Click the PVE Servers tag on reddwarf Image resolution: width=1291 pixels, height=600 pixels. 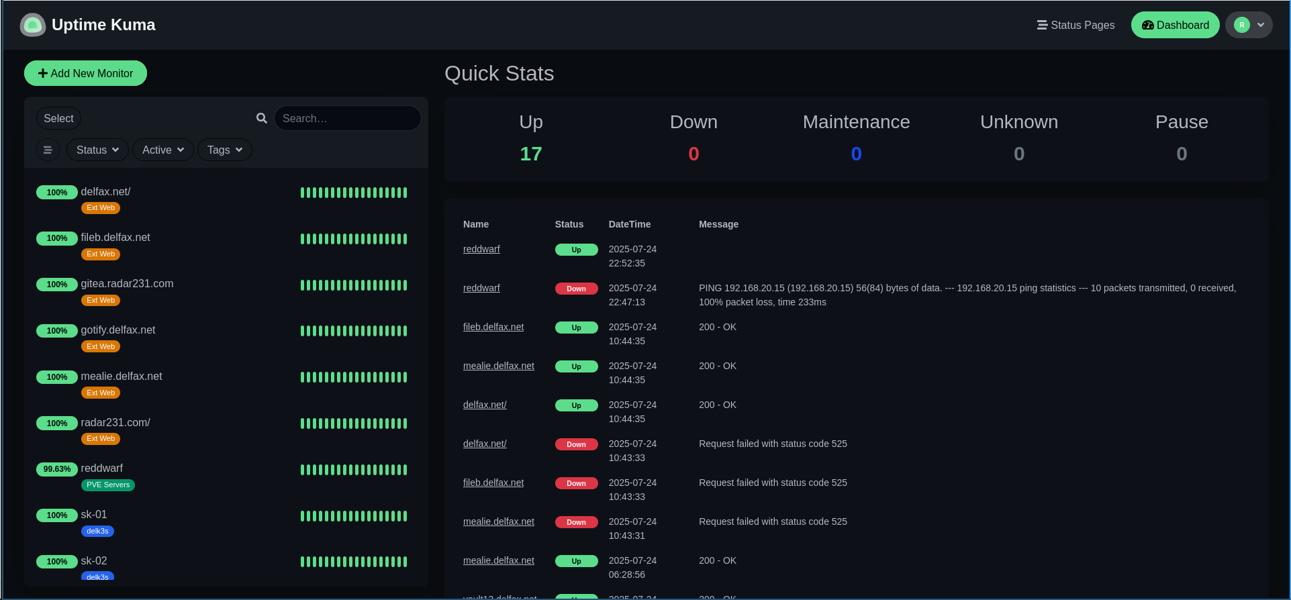click(108, 485)
